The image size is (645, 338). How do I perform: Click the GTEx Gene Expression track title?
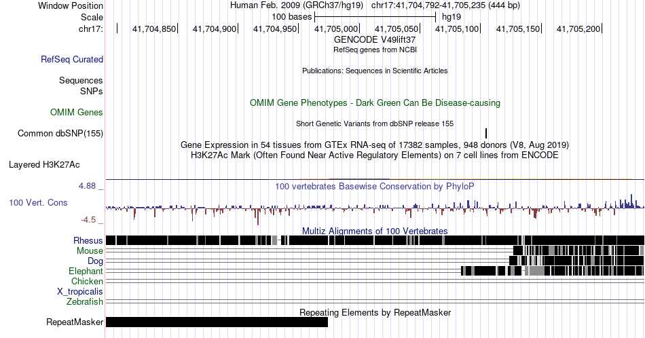click(x=375, y=145)
